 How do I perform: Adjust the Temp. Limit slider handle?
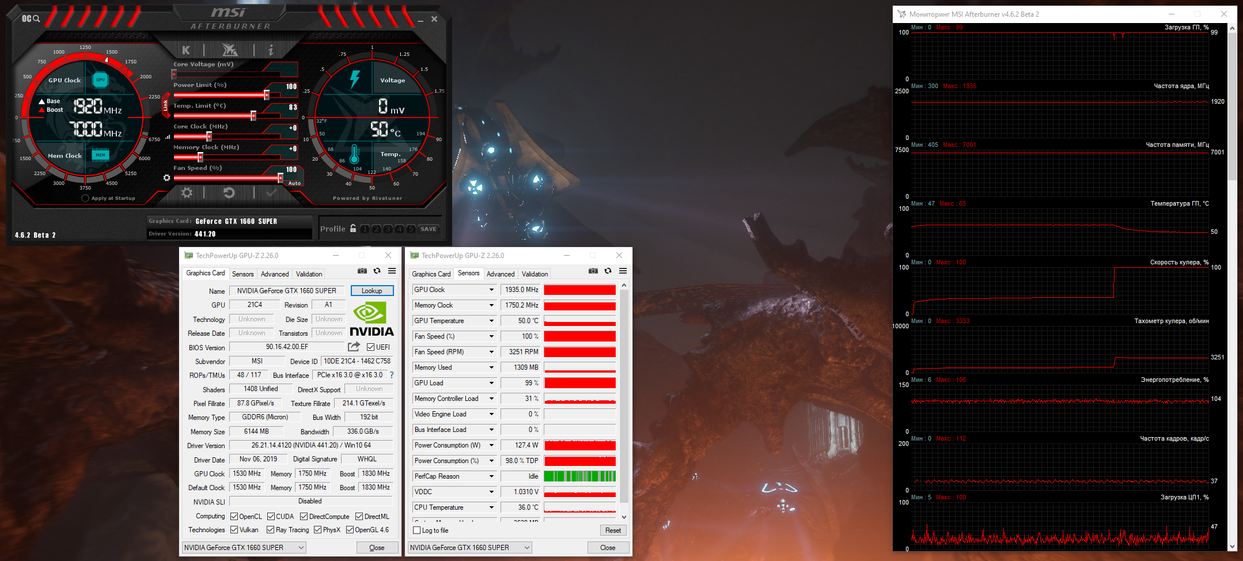253,116
